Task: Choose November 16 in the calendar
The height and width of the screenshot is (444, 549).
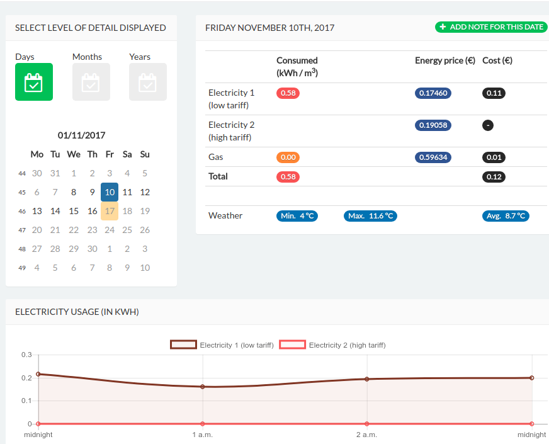Action: [92, 211]
